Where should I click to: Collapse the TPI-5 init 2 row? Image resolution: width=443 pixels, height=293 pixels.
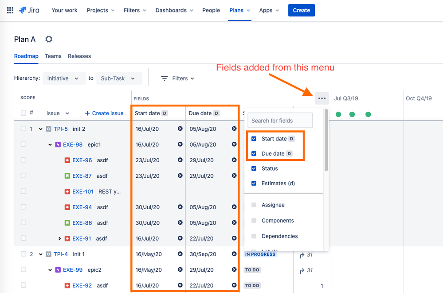pyautogui.click(x=41, y=129)
